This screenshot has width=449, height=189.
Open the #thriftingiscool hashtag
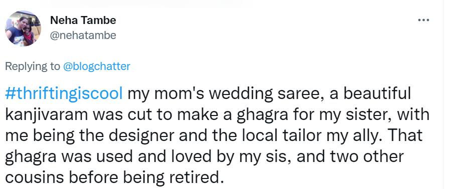point(64,94)
